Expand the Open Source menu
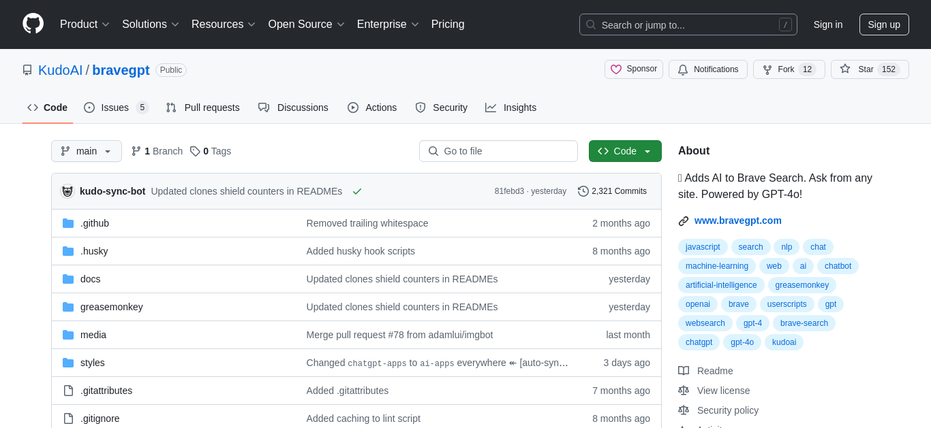 [307, 24]
